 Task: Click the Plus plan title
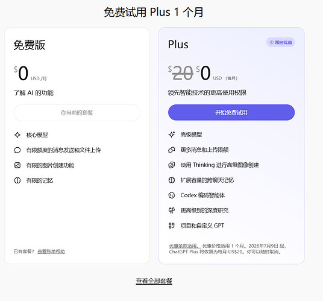pos(178,45)
